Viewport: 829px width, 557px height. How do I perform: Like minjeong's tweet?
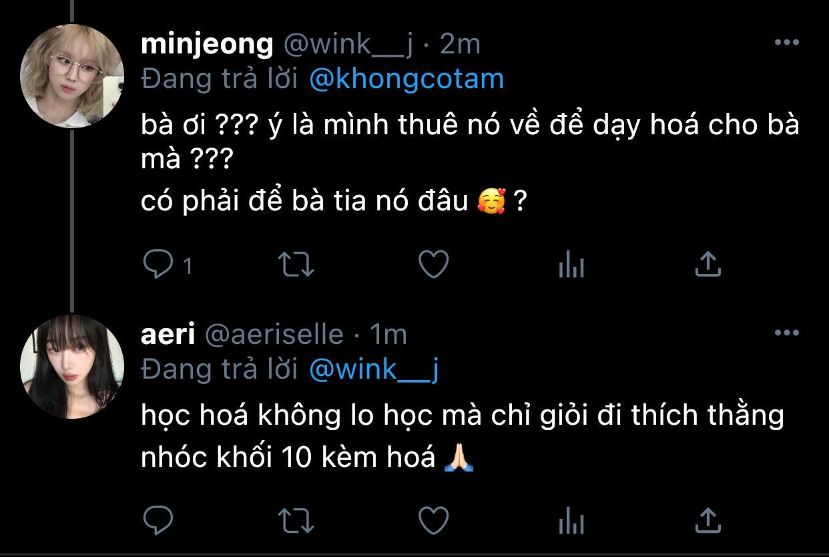click(x=433, y=265)
